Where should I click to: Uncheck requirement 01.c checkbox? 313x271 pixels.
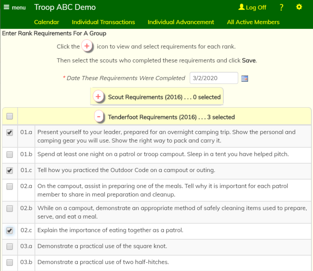(x=10, y=170)
